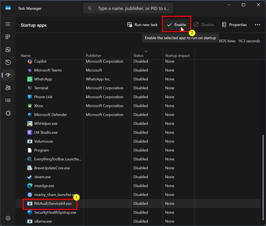Open Details page in sidebar
266x226 pixels.
tap(8, 100)
